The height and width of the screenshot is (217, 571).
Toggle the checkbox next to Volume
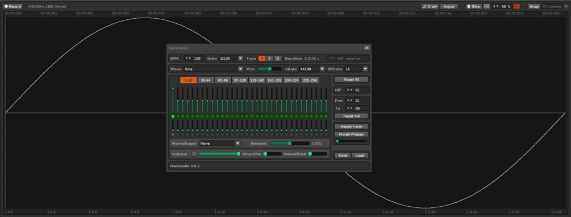click(x=194, y=154)
